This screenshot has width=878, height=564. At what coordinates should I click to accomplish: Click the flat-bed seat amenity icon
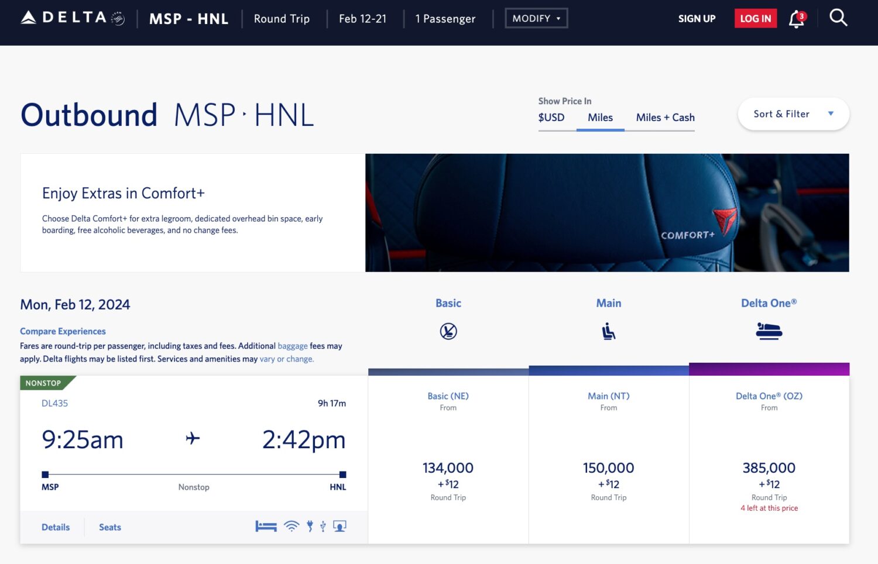[266, 525]
